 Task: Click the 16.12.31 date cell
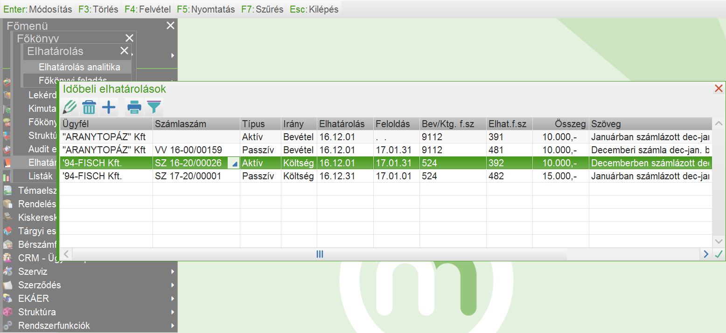tap(345, 177)
